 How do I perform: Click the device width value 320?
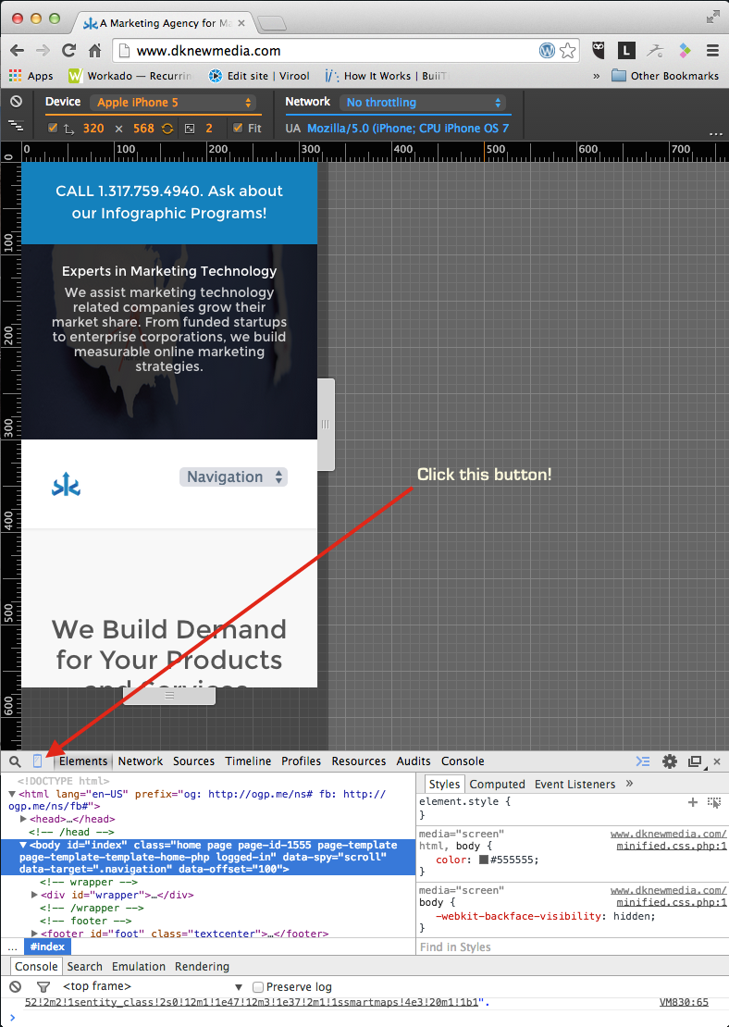click(x=93, y=129)
